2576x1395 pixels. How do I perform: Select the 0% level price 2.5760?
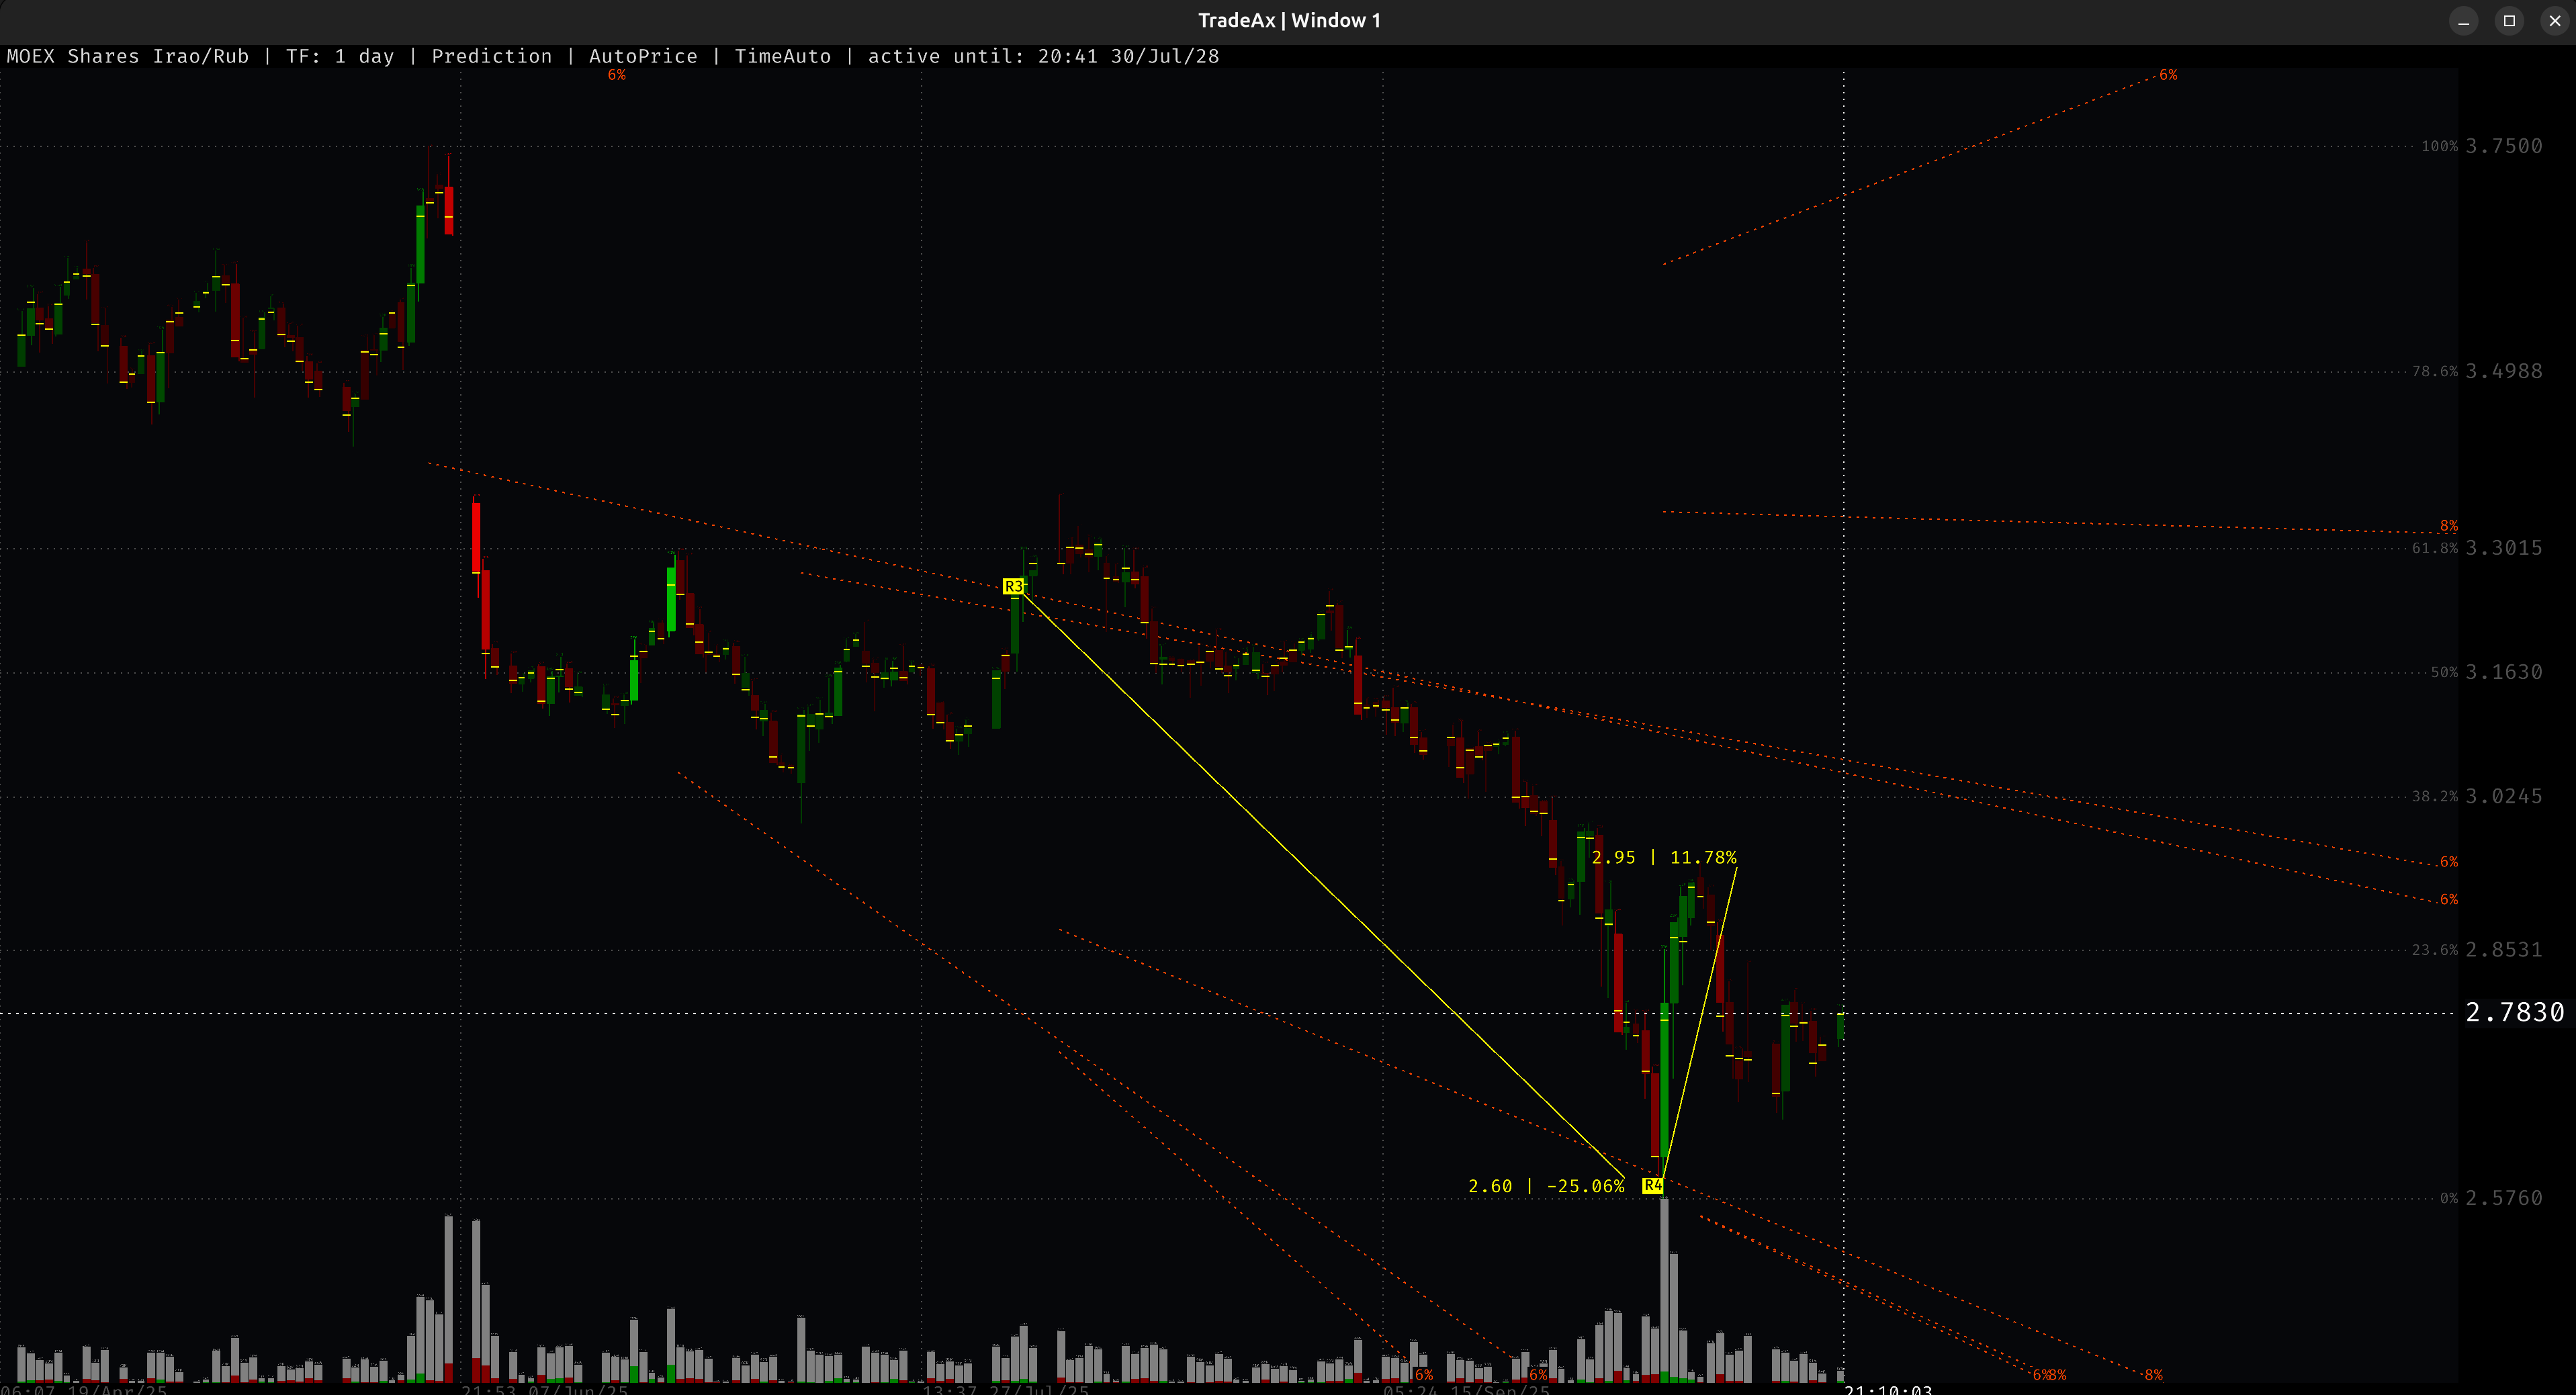[2503, 1198]
